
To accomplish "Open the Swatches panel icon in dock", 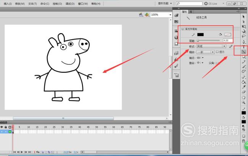I will 176,22.
